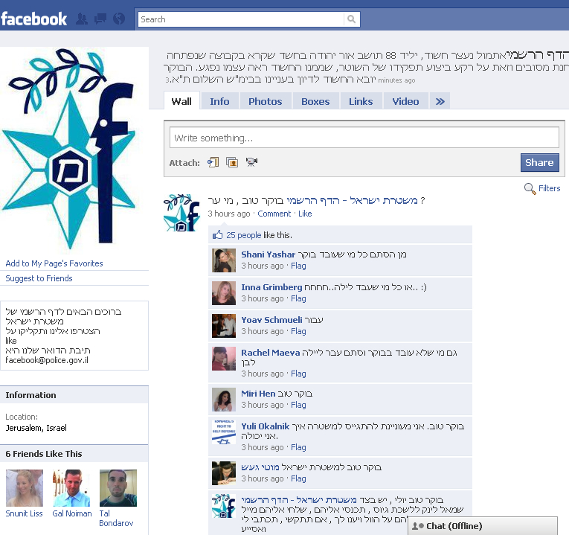This screenshot has width=569, height=535.
Task: Flag Shani Yashar's comment
Action: point(298,266)
